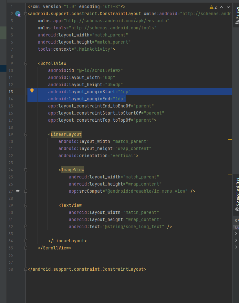
Task: Click line number 13 in the gutter
Action: (x=11, y=92)
